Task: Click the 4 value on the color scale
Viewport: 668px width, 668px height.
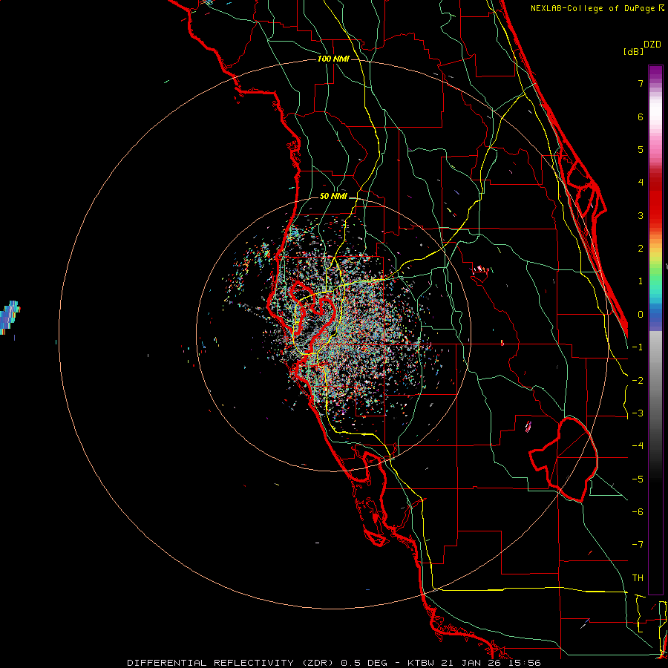Action: click(x=641, y=183)
